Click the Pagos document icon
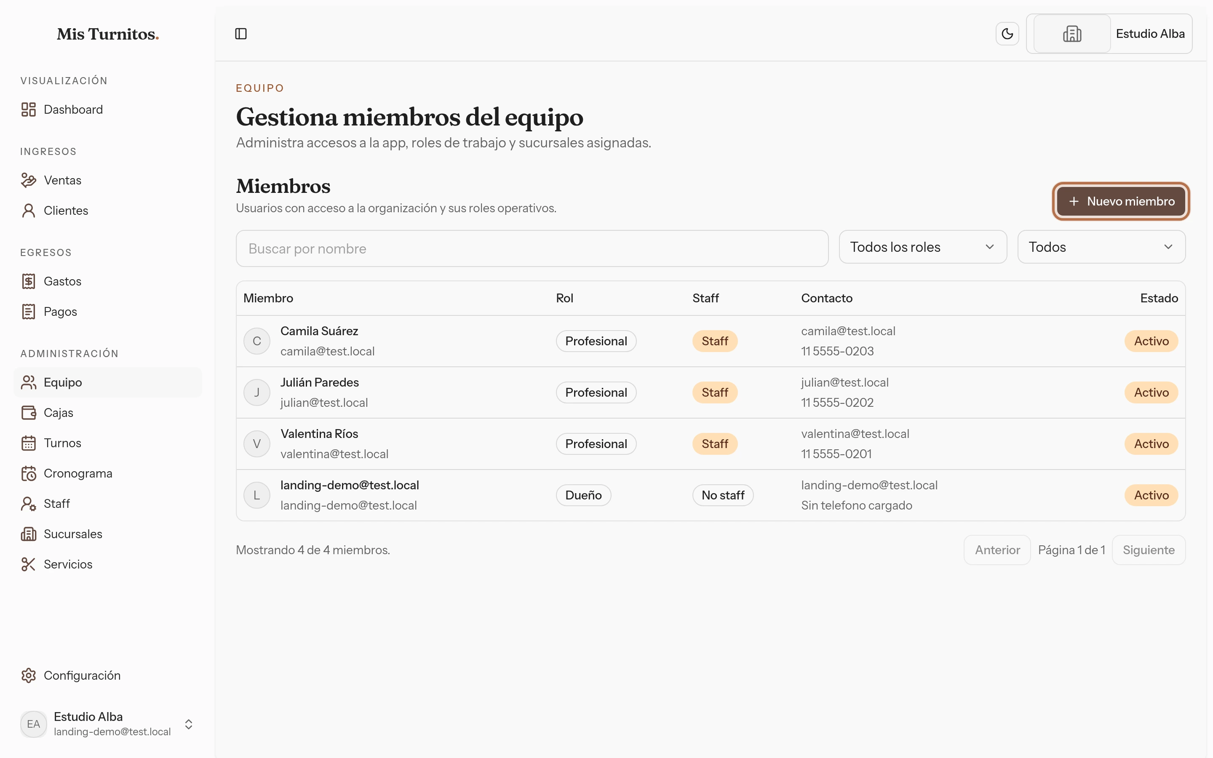The width and height of the screenshot is (1213, 758). click(29, 311)
